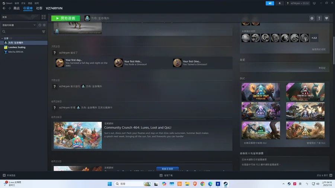This screenshot has height=188, width=335.
Task: Open Google Chrome from taskbar
Action: (202, 184)
